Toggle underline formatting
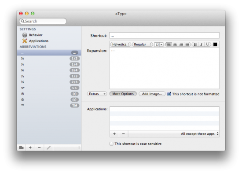242x174 pixels. 208,44
